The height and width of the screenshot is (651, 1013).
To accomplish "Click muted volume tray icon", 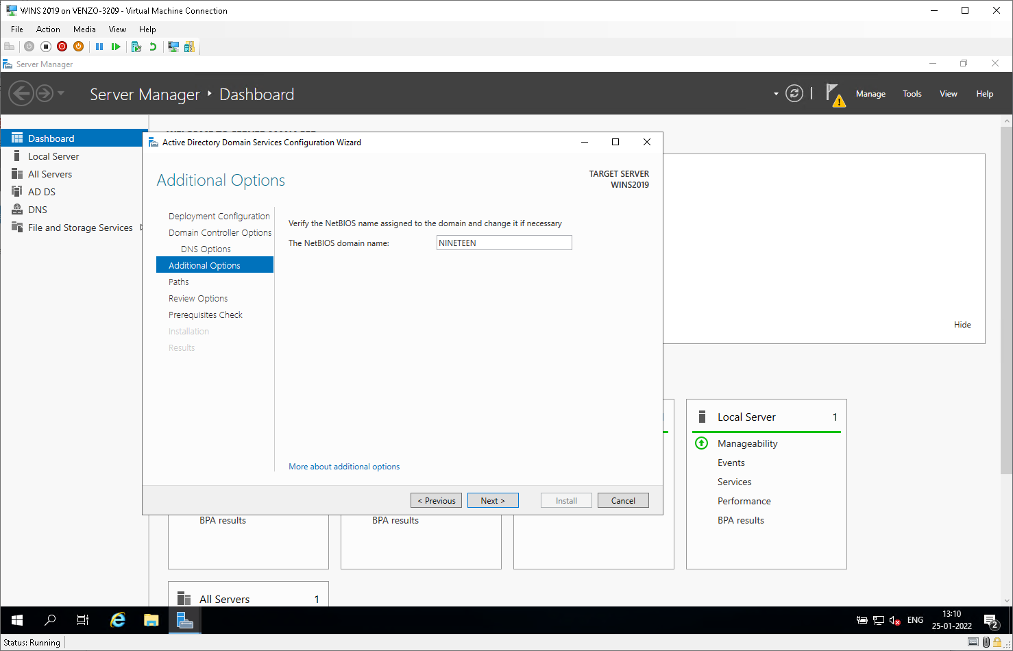I will pos(894,620).
